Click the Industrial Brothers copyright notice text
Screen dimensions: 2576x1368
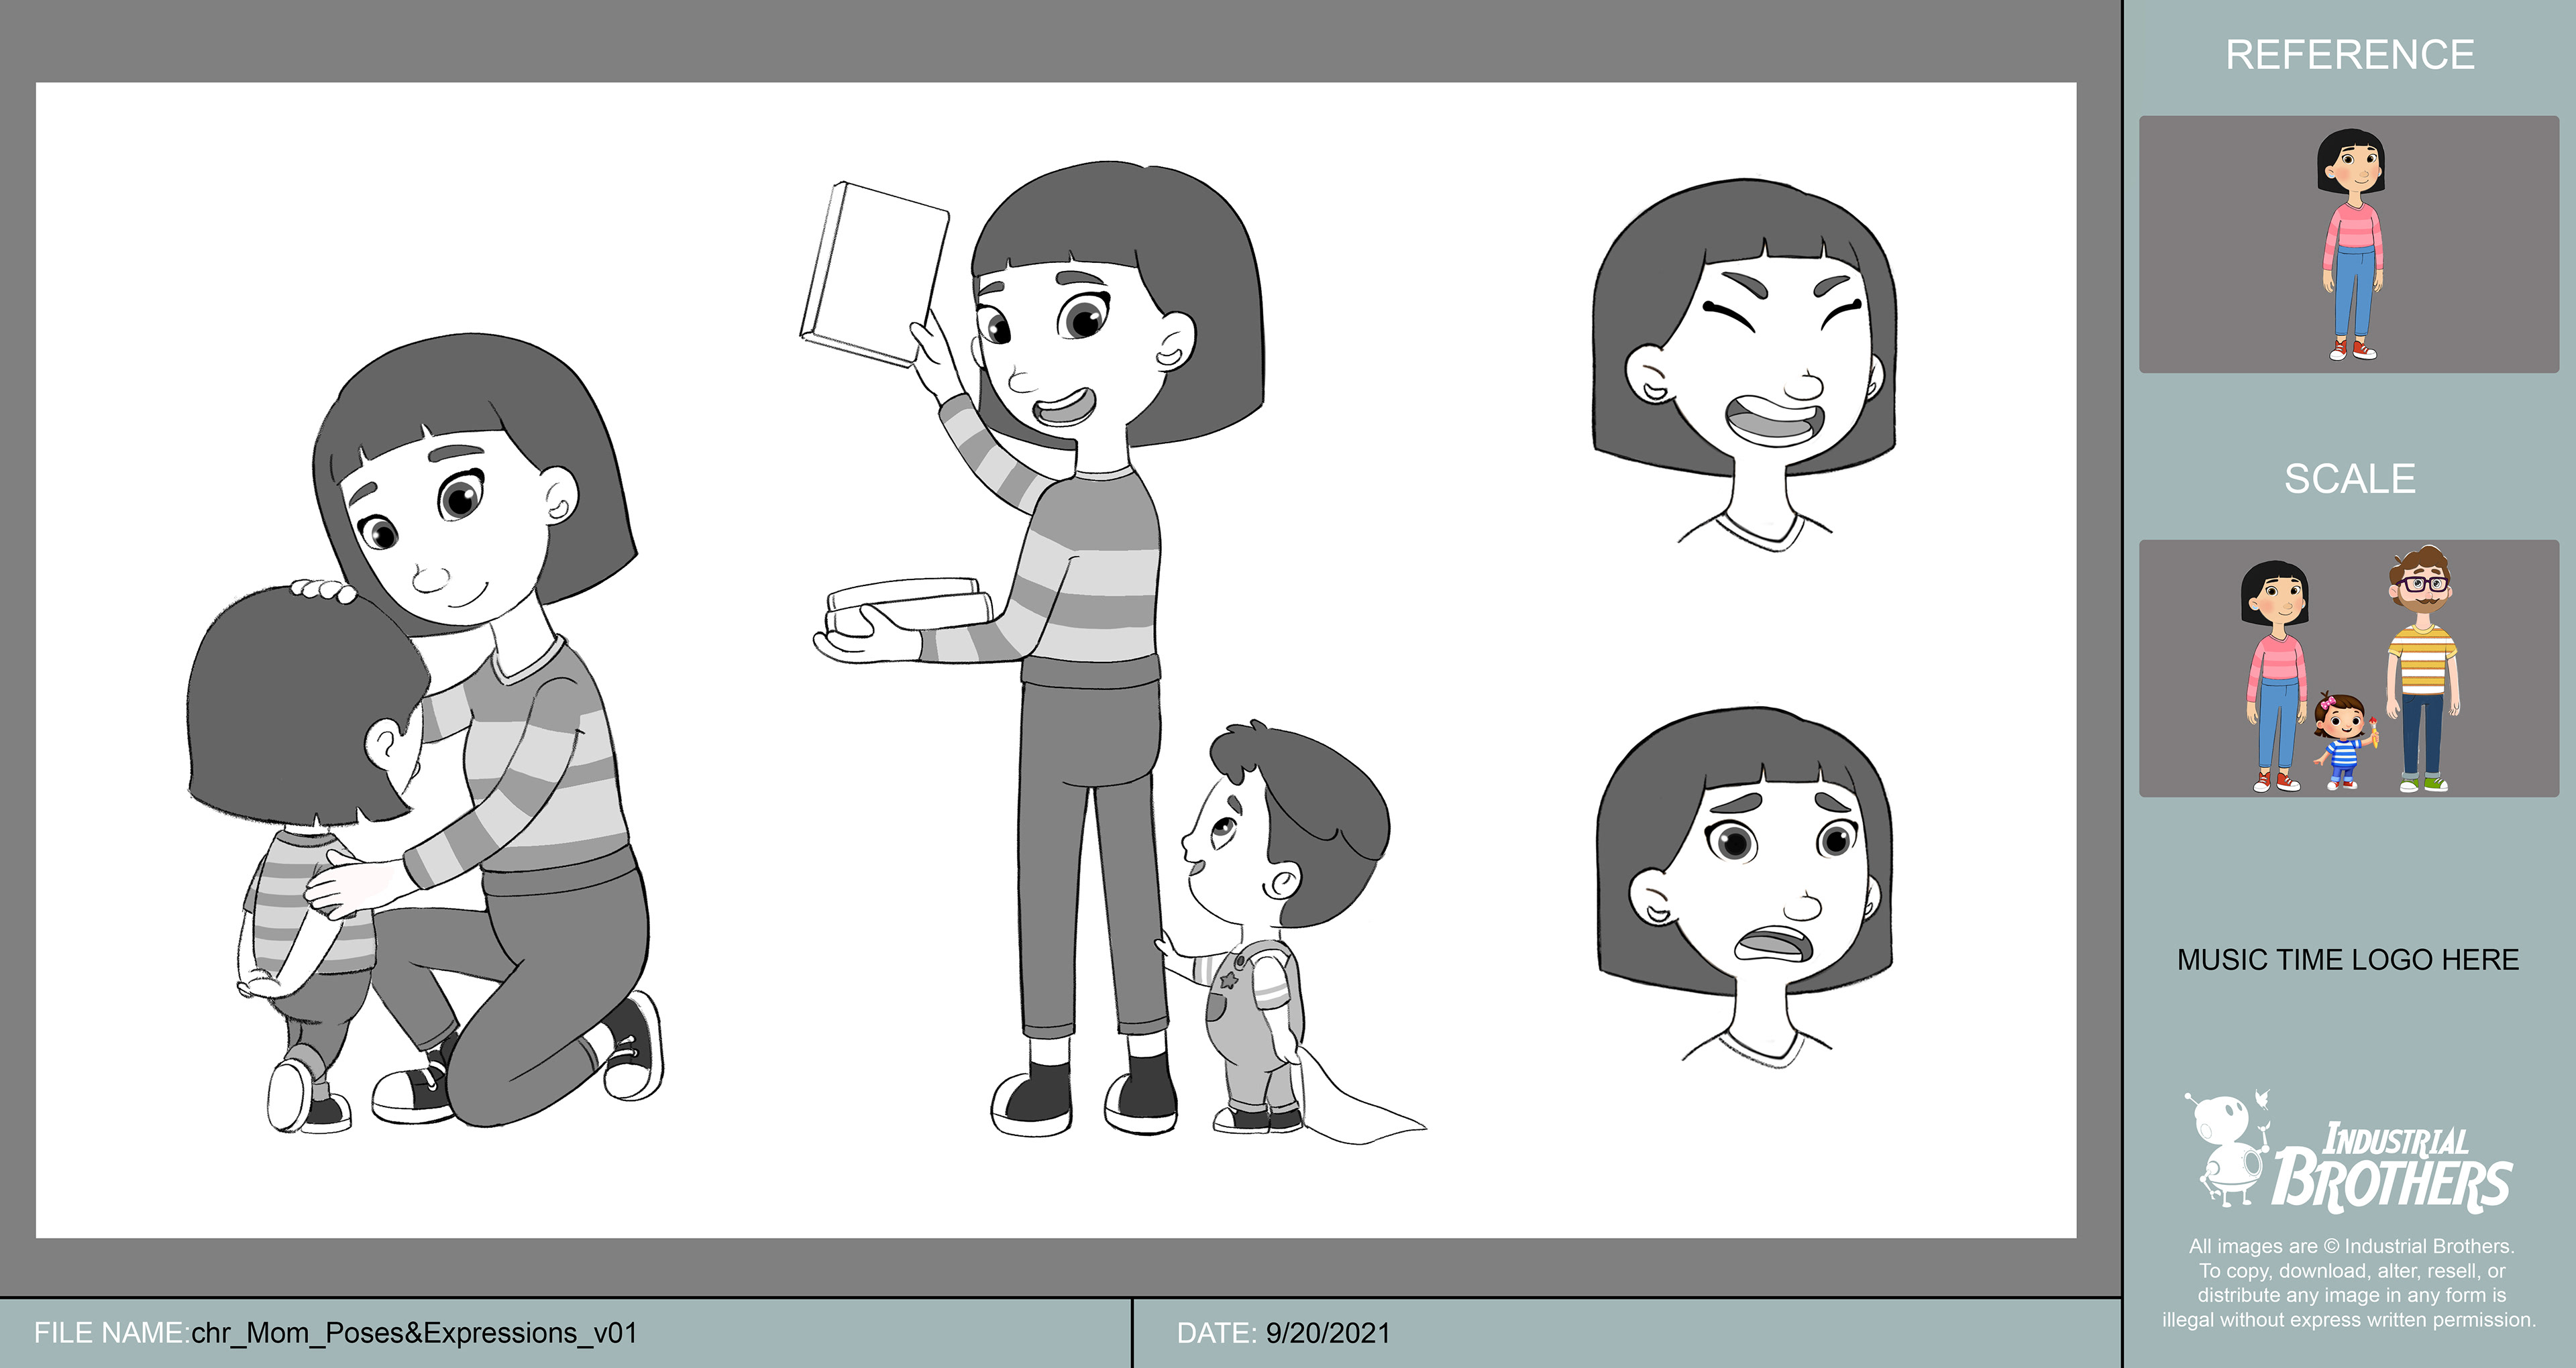[x=2349, y=1283]
